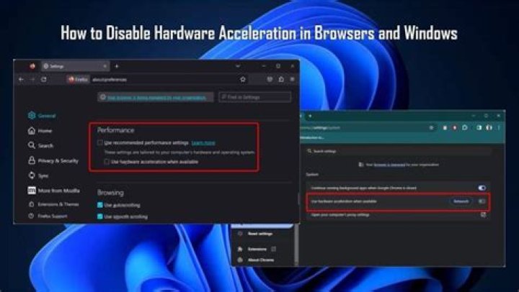Open Extensions & Themes link
The width and height of the screenshot is (519, 292).
pos(53,204)
